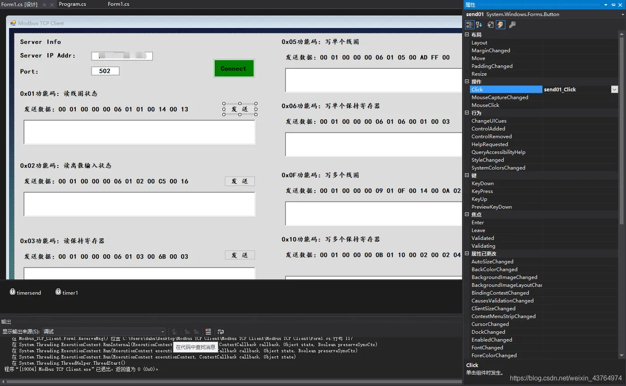The image size is (626, 386).
Task: Pin the Form1.cs [设计] tab
Action: coord(44,4)
